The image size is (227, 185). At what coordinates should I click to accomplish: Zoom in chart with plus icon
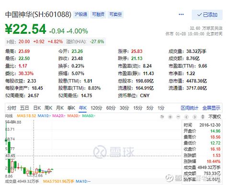coord(170,117)
